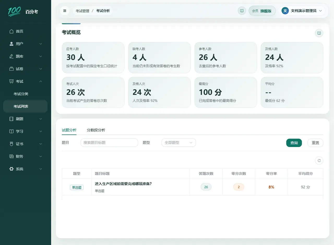Expand the 财务 menu chevron
This screenshot has width=334, height=245.
(41, 156)
